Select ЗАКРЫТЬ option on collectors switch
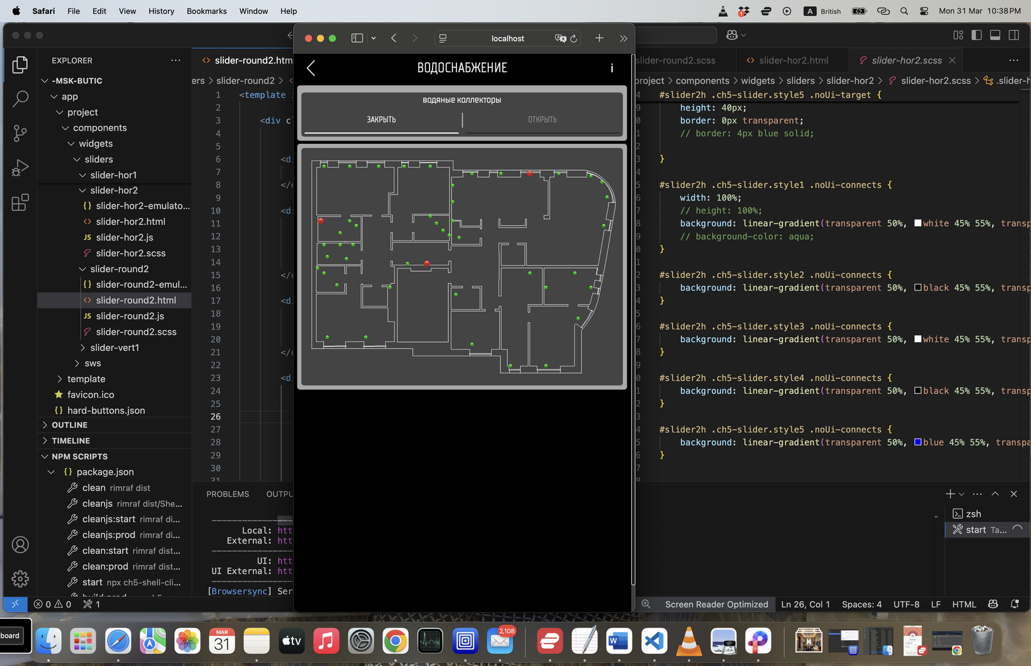 tap(381, 120)
